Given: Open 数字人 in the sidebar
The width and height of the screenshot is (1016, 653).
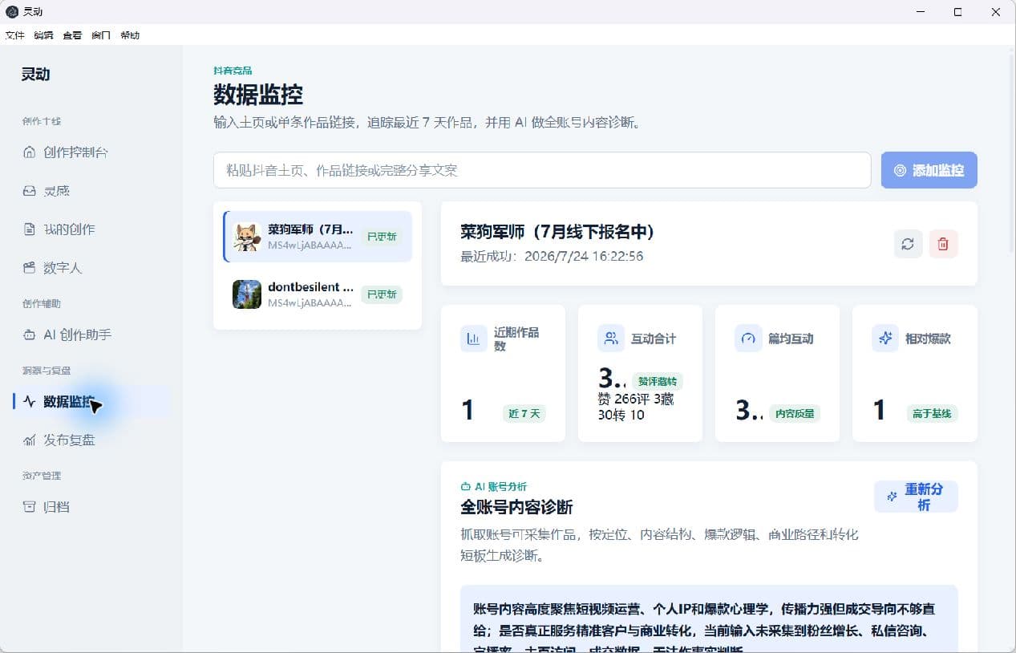Looking at the screenshot, I should click(x=91, y=268).
